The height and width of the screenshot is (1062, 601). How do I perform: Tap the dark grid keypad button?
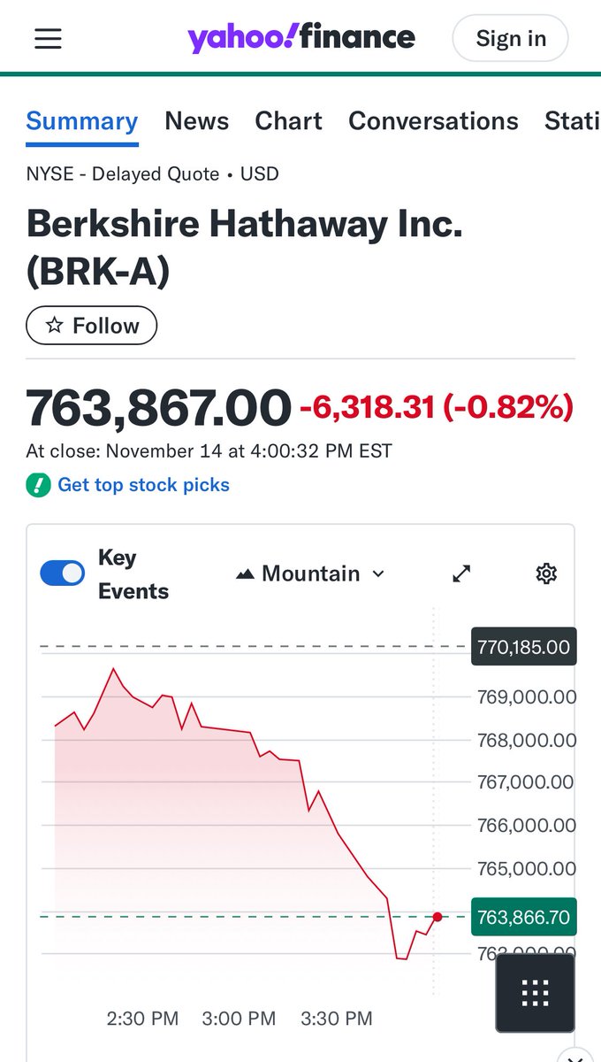pos(535,993)
